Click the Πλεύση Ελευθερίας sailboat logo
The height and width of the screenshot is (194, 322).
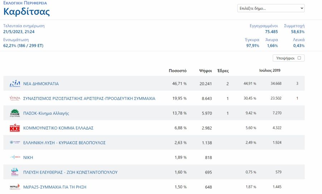15,172
